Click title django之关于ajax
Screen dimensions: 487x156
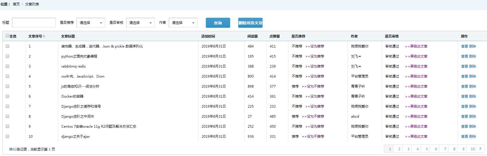[x=75, y=137]
